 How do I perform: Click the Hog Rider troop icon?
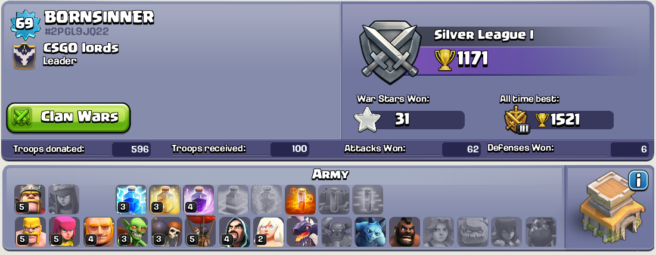click(x=404, y=232)
